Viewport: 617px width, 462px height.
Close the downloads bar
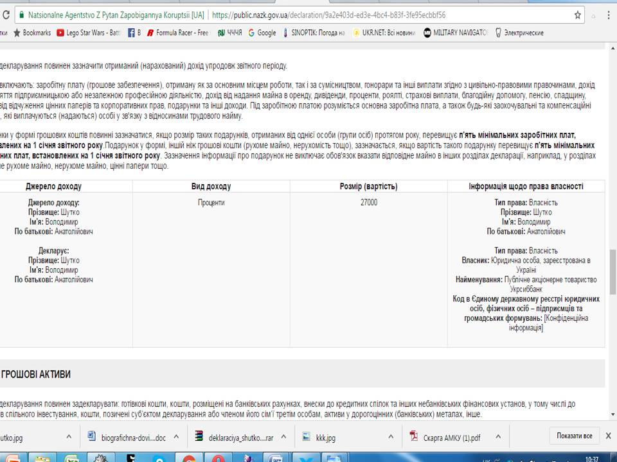coord(609,436)
